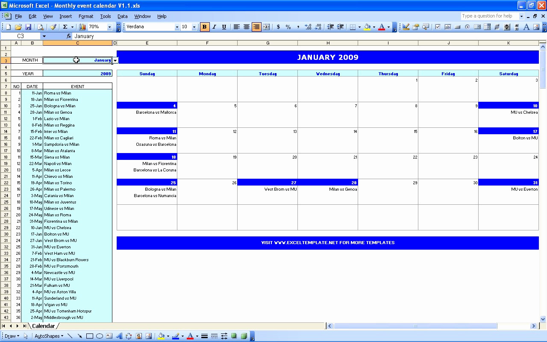Image resolution: width=547 pixels, height=342 pixels.
Task: Select the Rectangle drawing tool
Action: click(90, 336)
